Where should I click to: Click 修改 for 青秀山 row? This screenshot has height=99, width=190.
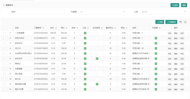170,64
